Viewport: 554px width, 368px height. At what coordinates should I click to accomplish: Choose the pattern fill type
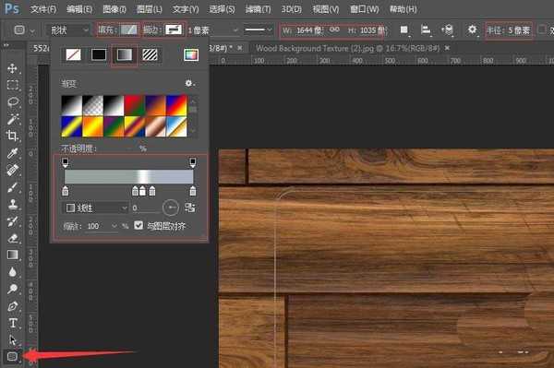(x=151, y=54)
